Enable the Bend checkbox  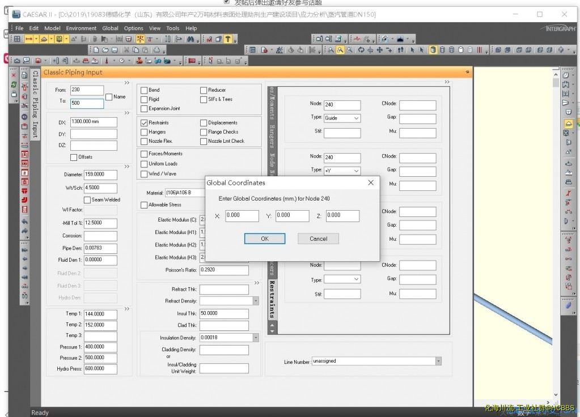(144, 90)
